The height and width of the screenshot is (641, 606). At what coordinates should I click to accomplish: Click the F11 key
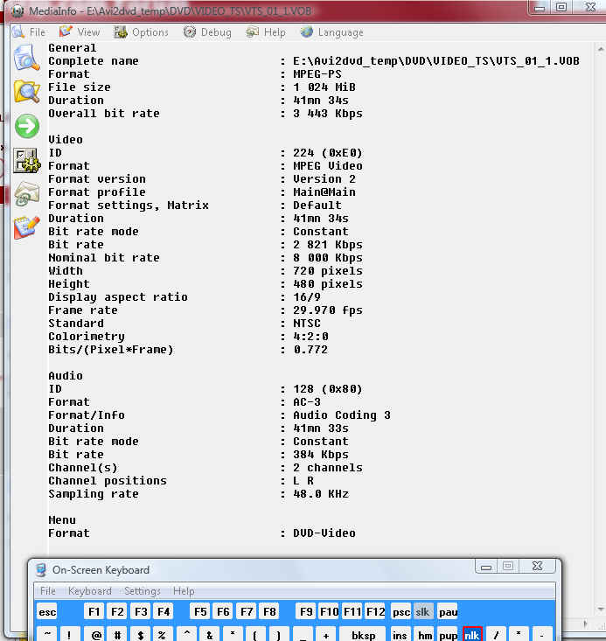pyautogui.click(x=352, y=611)
